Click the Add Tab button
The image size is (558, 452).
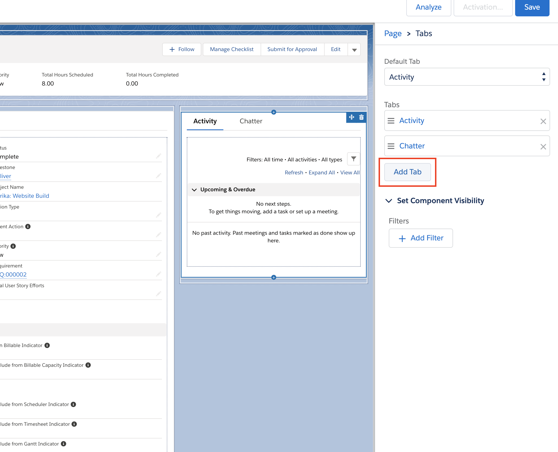tap(407, 172)
